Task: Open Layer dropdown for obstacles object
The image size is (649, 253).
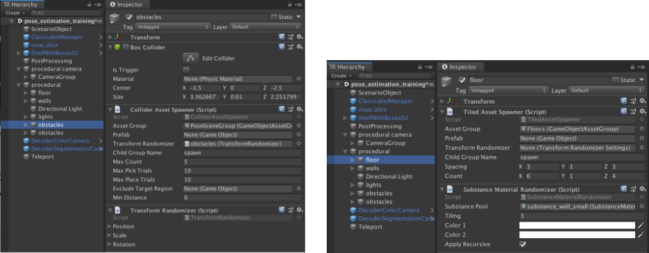Action: point(265,27)
